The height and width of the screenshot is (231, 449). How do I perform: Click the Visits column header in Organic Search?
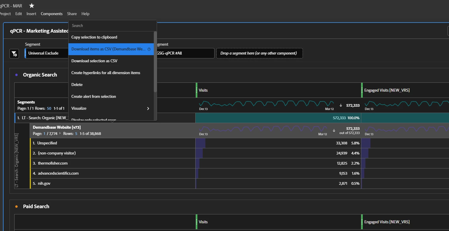pos(203,90)
